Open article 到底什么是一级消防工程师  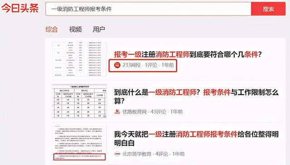coord(196,97)
